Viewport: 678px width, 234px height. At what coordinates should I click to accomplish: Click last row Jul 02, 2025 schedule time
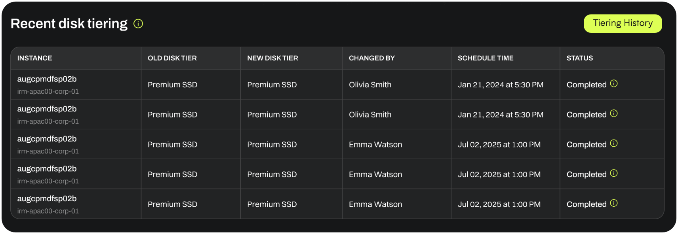pyautogui.click(x=499, y=204)
